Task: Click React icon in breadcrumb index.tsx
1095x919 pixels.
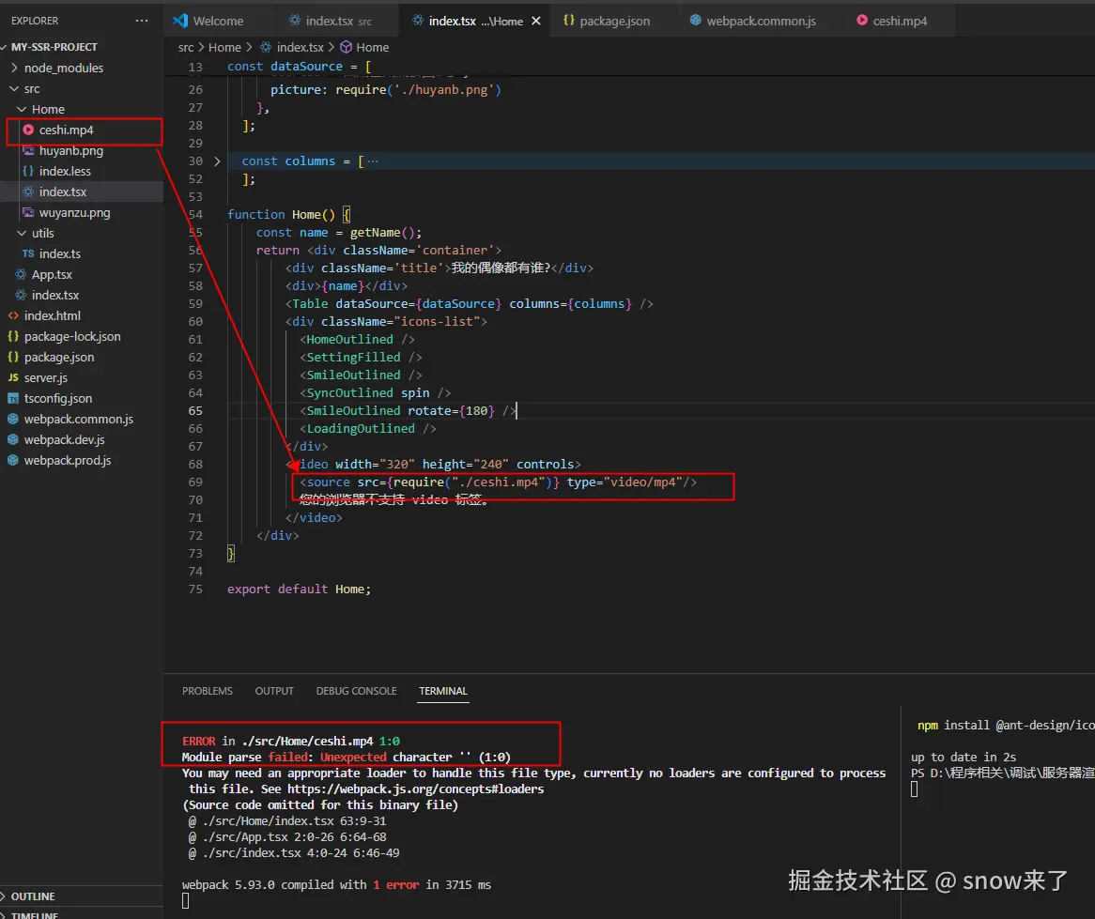Action: coord(266,48)
